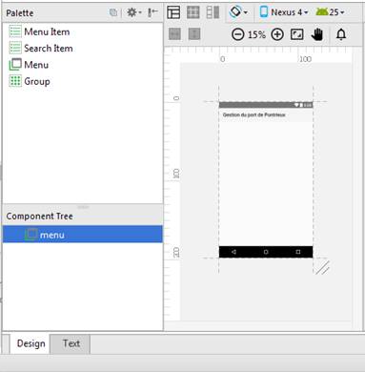
Task: Activate the pan hand tool
Action: [317, 34]
